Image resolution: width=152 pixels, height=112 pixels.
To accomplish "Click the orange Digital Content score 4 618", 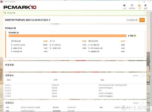I will click(123, 41).
